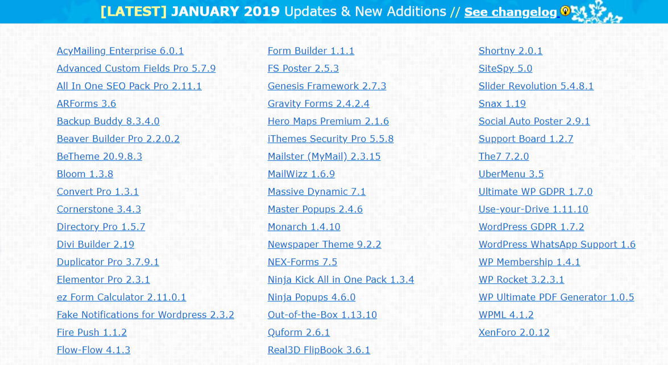Image resolution: width=668 pixels, height=365 pixels.
Task: Click NEX-Forms 7.5 link
Action: click(302, 262)
